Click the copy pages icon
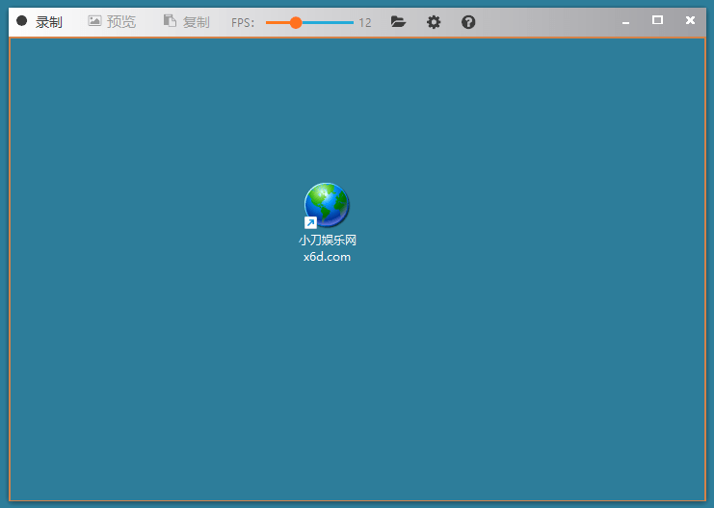The height and width of the screenshot is (508, 714). (170, 21)
